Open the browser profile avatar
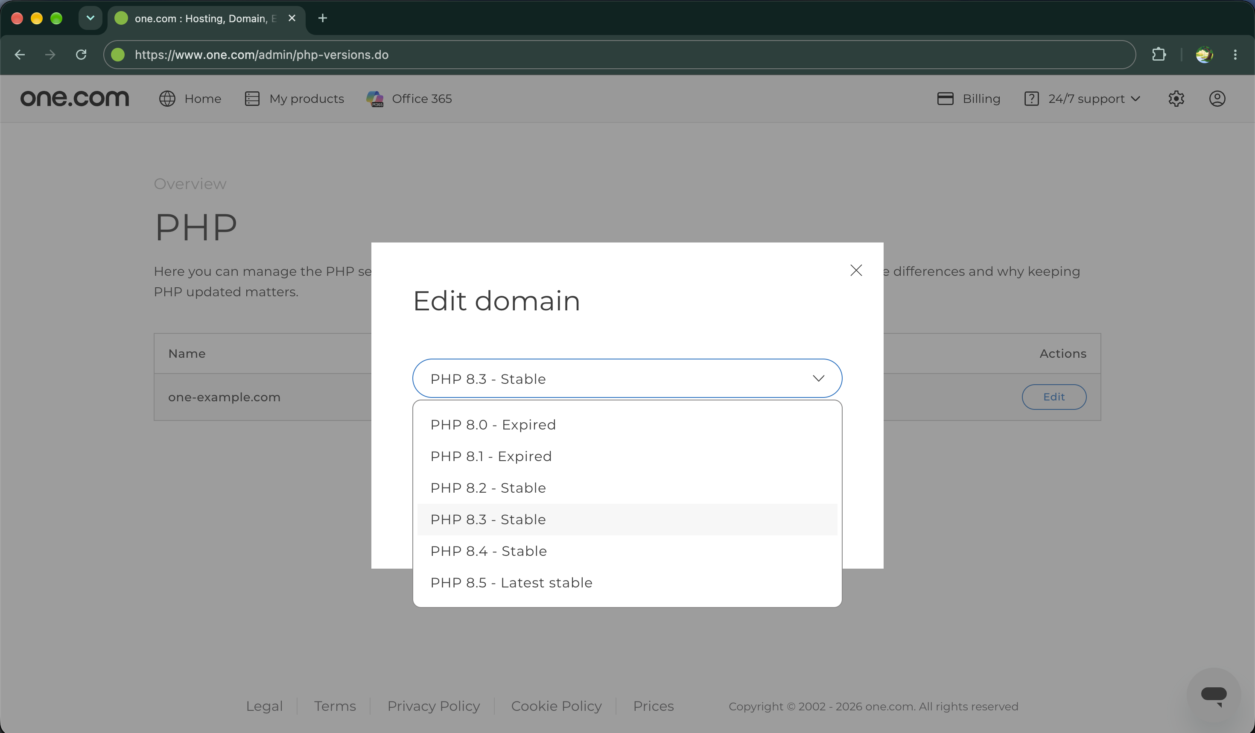This screenshot has height=733, width=1255. coord(1204,54)
